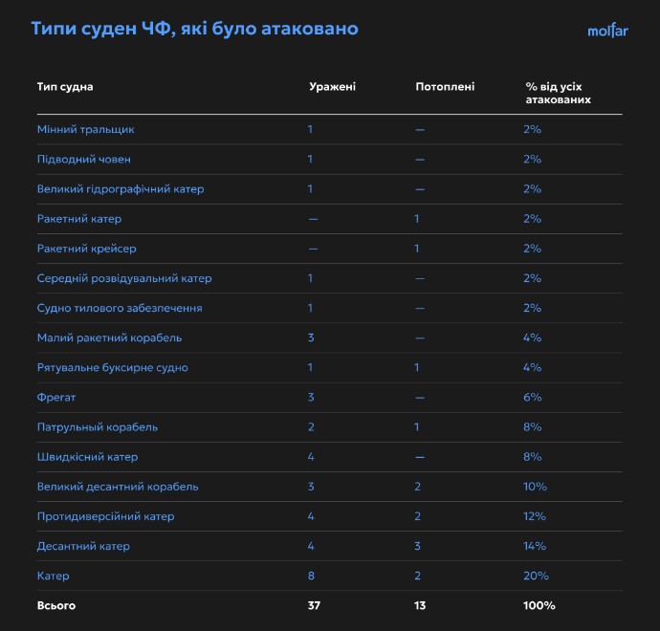The height and width of the screenshot is (631, 660).
Task: Select 'Великий гідрографічний катер' entry
Action: pyautogui.click(x=120, y=189)
